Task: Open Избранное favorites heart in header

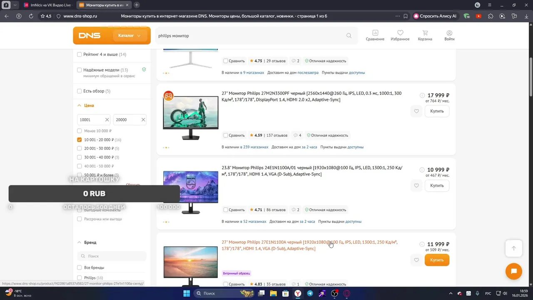Action: (x=400, y=35)
